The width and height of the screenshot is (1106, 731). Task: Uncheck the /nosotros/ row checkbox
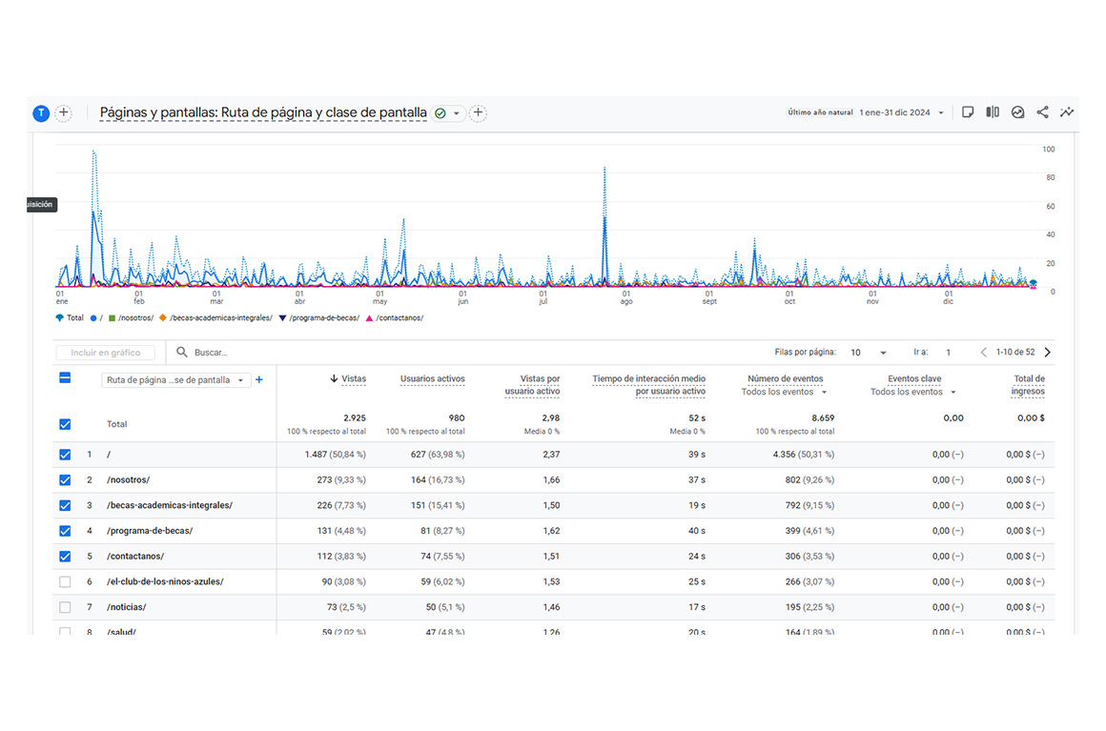tap(65, 480)
